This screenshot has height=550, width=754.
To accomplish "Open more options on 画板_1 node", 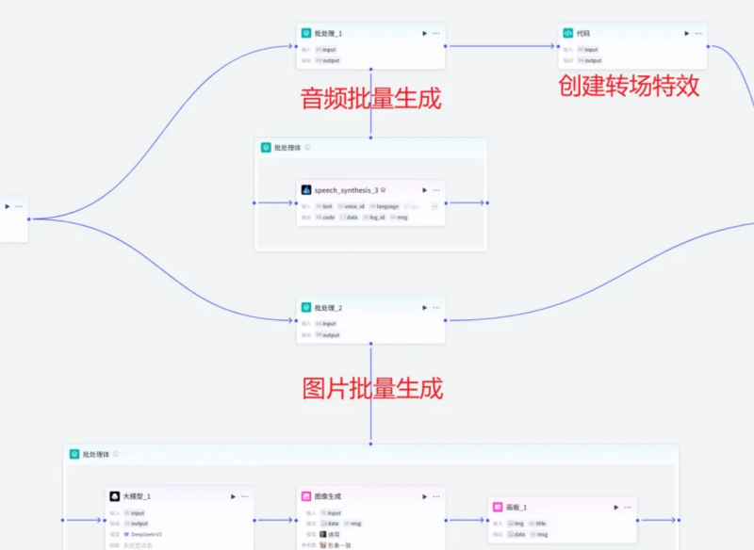I will click(x=628, y=508).
